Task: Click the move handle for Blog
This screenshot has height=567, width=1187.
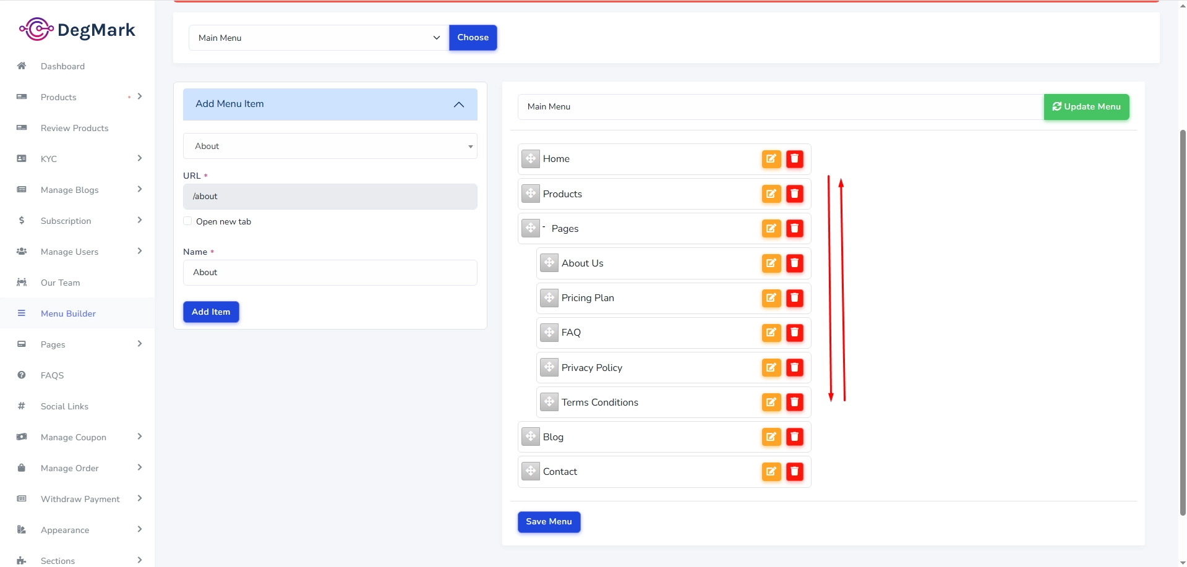Action: click(531, 437)
